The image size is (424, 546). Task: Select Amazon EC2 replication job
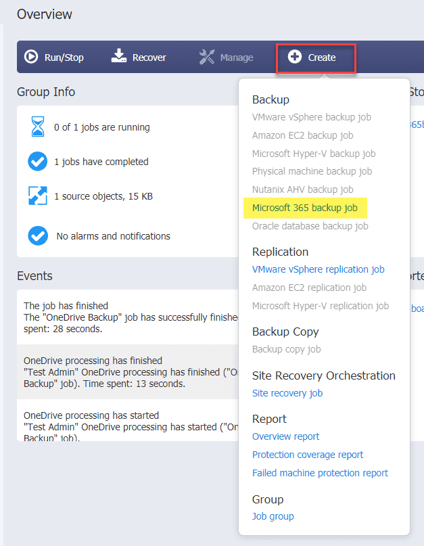309,288
